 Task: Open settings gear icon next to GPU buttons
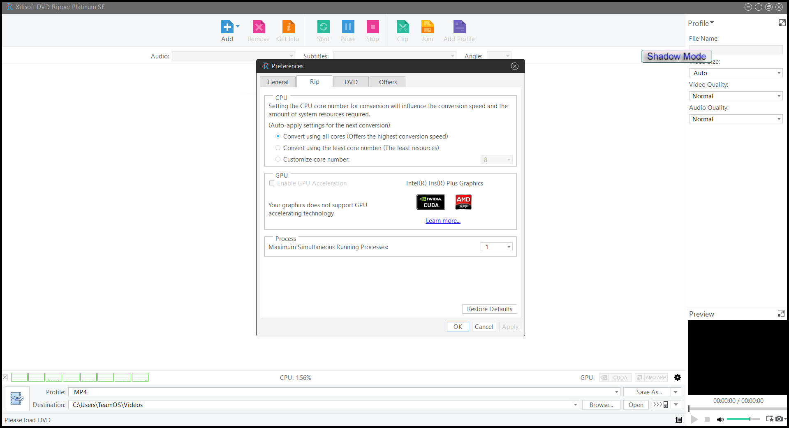678,377
